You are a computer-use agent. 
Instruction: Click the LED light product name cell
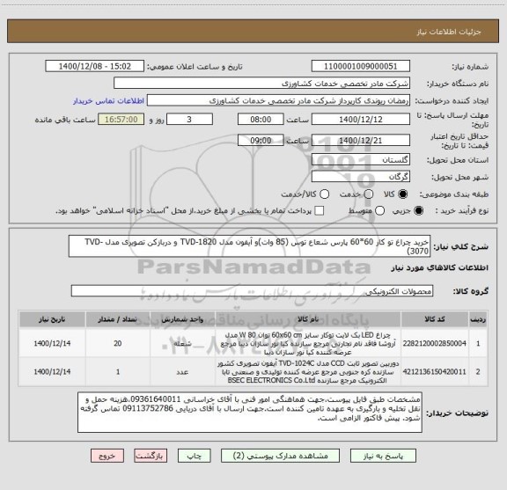(308, 343)
